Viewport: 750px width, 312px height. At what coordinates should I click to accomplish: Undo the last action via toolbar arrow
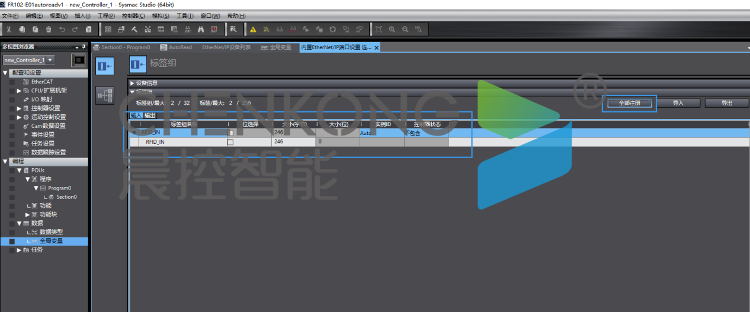point(62,29)
